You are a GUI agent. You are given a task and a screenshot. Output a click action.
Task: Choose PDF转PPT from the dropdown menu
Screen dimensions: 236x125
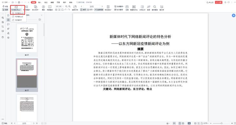click(x=19, y=20)
